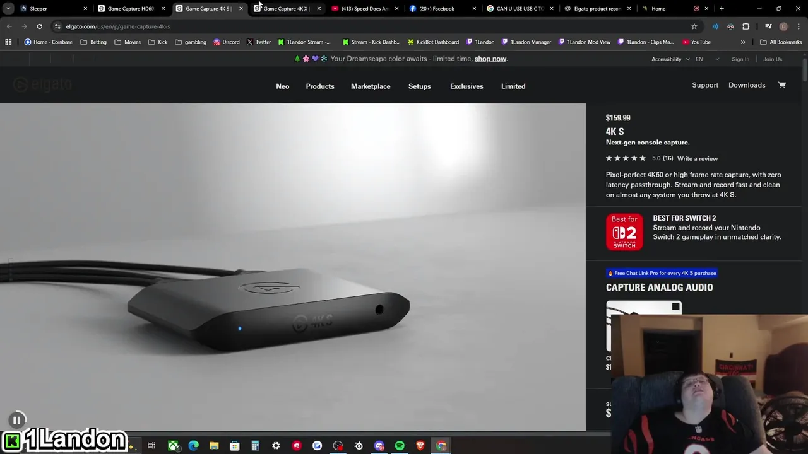Open the YouTube bookmark

coord(696,42)
